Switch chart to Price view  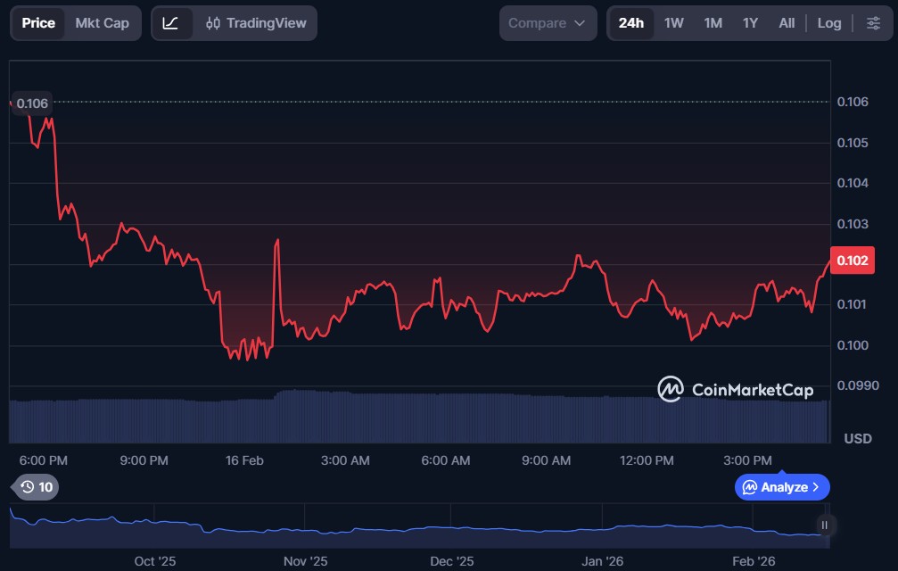click(38, 23)
